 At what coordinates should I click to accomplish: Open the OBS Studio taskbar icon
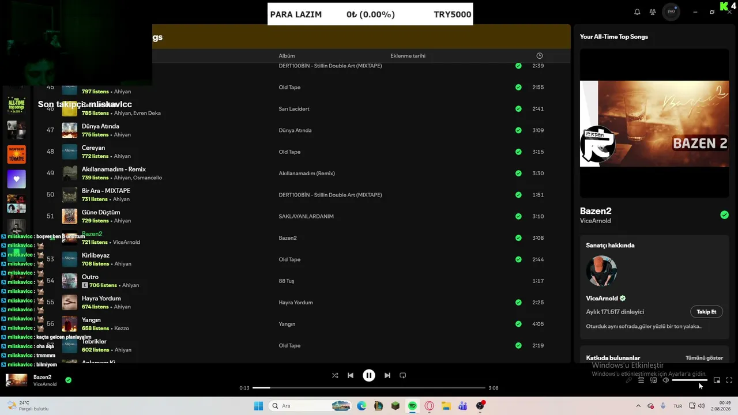480,406
